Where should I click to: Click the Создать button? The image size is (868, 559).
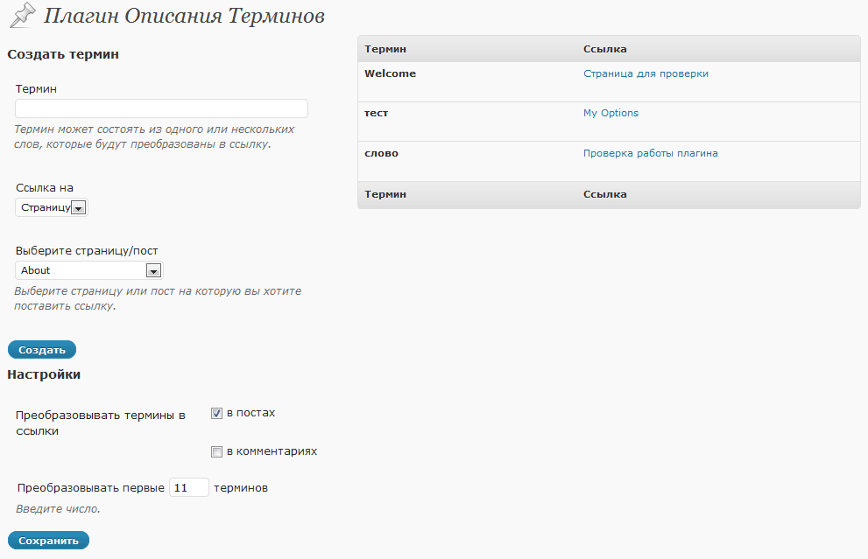point(42,349)
